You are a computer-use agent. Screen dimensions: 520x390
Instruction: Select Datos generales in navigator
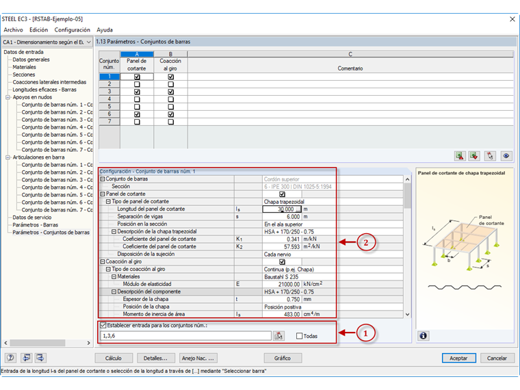pyautogui.click(x=31, y=60)
